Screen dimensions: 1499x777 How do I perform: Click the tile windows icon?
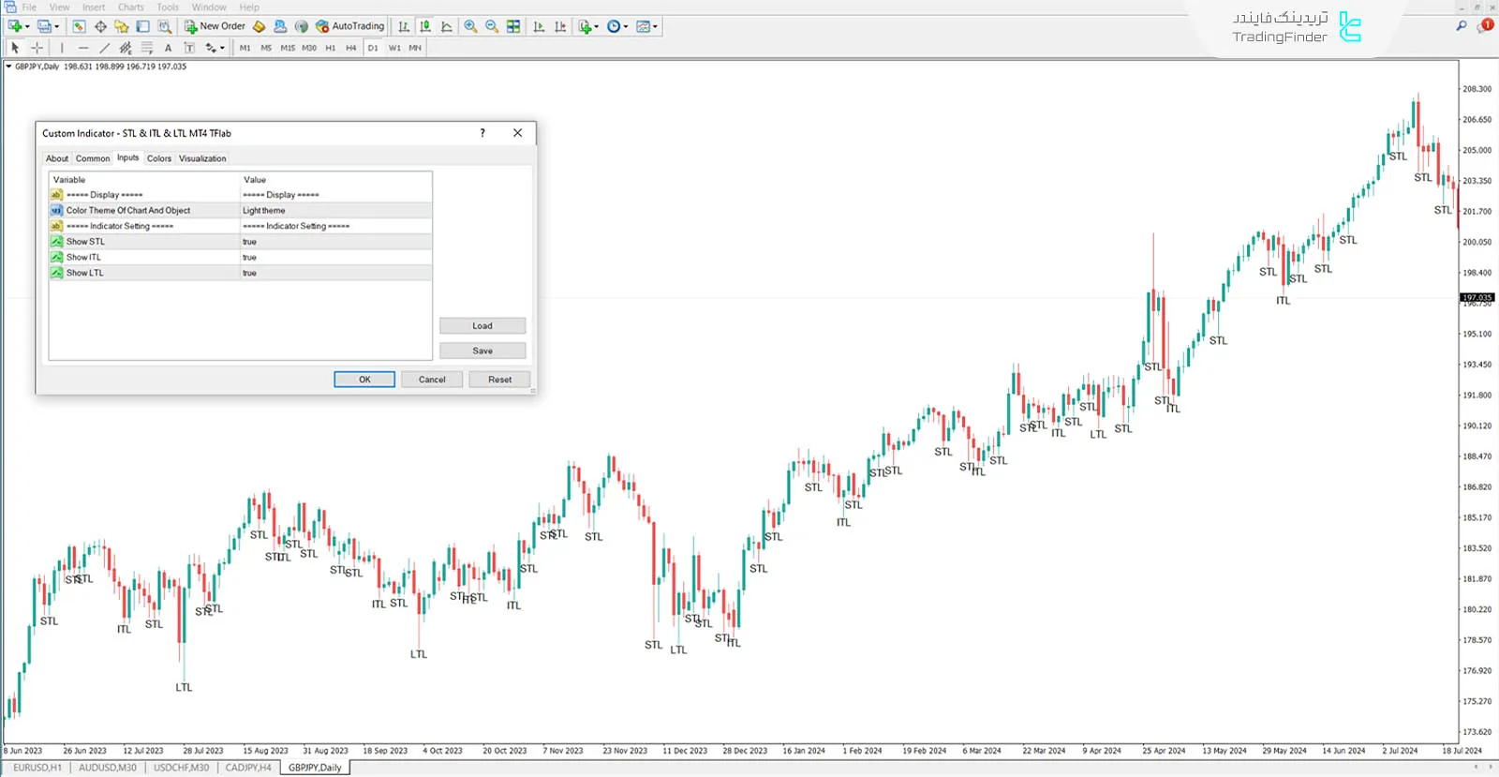(x=513, y=26)
